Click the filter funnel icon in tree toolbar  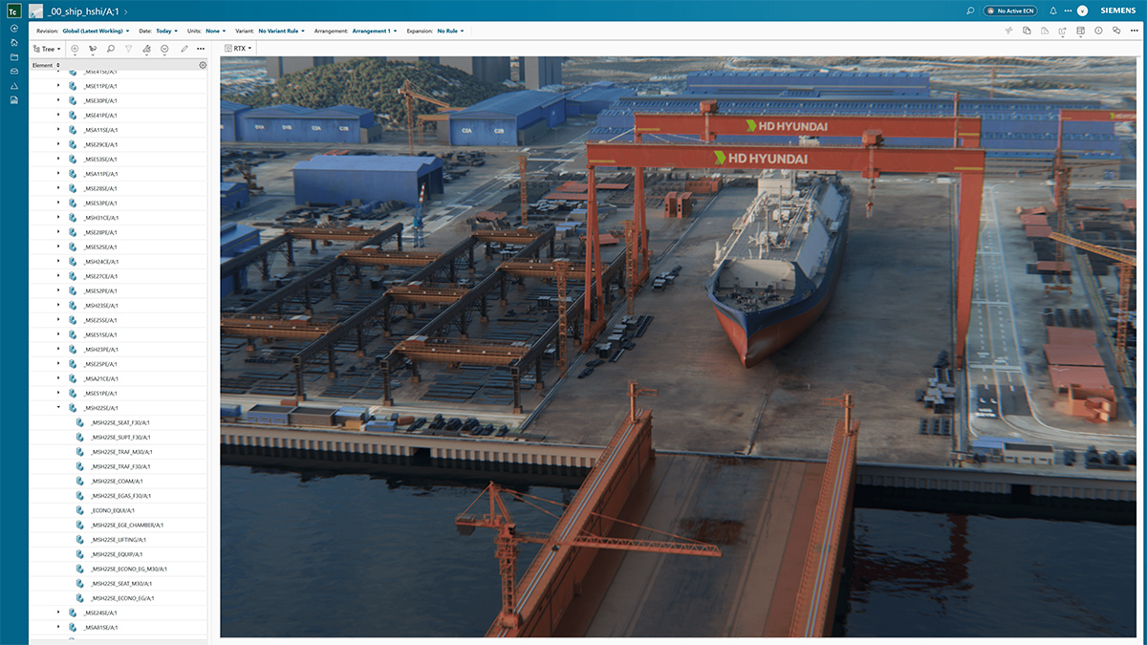pyautogui.click(x=128, y=48)
